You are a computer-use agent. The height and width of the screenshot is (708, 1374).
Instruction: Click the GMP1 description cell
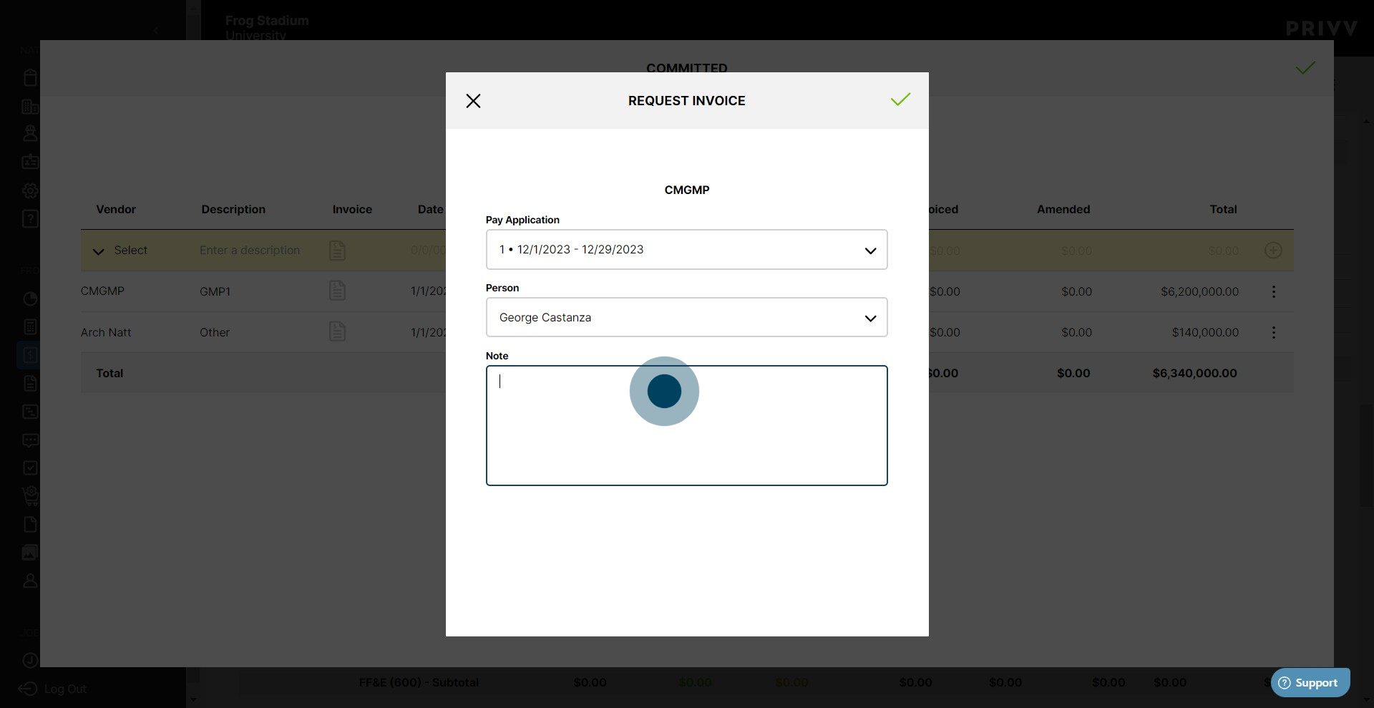(x=215, y=291)
